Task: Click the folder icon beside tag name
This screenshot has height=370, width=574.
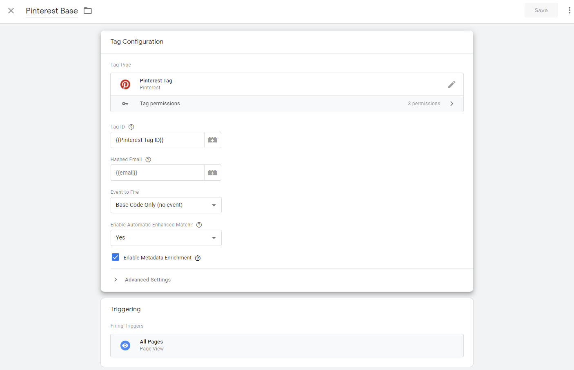Action: (88, 11)
